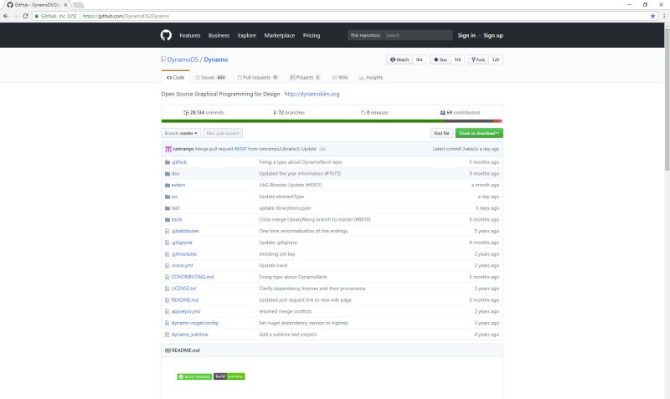Click the repository search field
This screenshot has height=399, width=670.
coord(417,35)
